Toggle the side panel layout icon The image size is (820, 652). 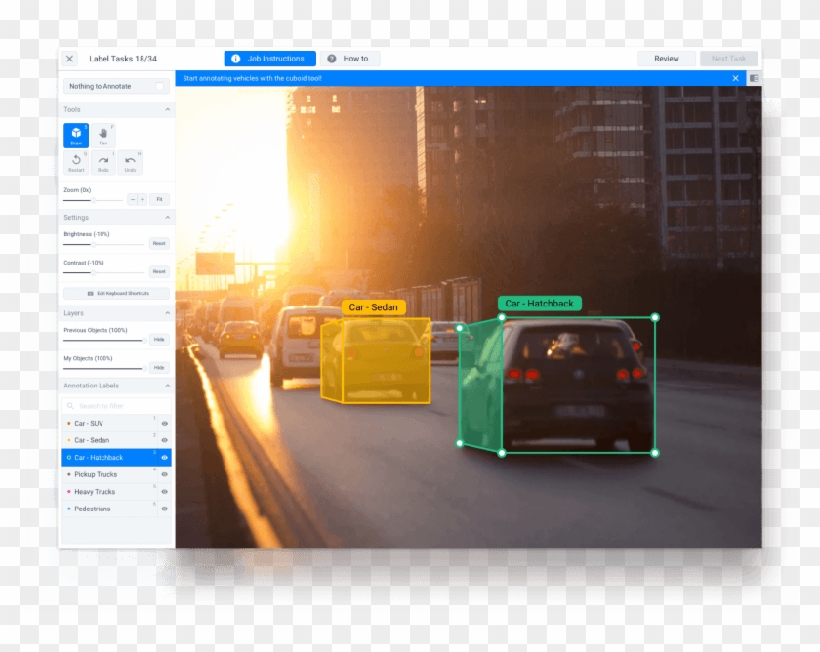(754, 78)
